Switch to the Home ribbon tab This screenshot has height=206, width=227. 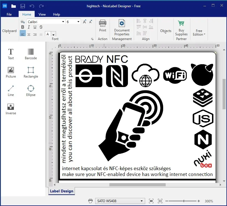pyautogui.click(x=27, y=14)
